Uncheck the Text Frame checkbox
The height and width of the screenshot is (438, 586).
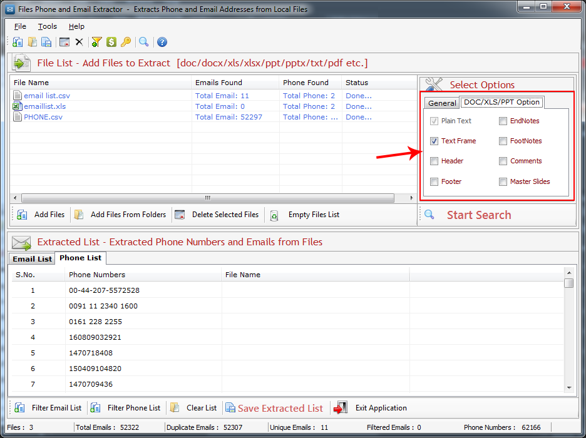tap(434, 141)
